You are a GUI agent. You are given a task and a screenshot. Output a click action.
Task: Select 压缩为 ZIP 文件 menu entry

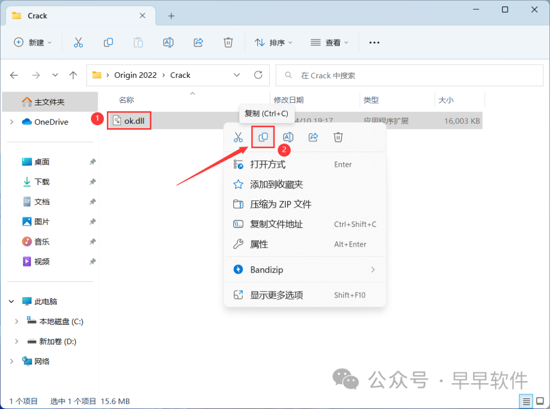coord(280,205)
